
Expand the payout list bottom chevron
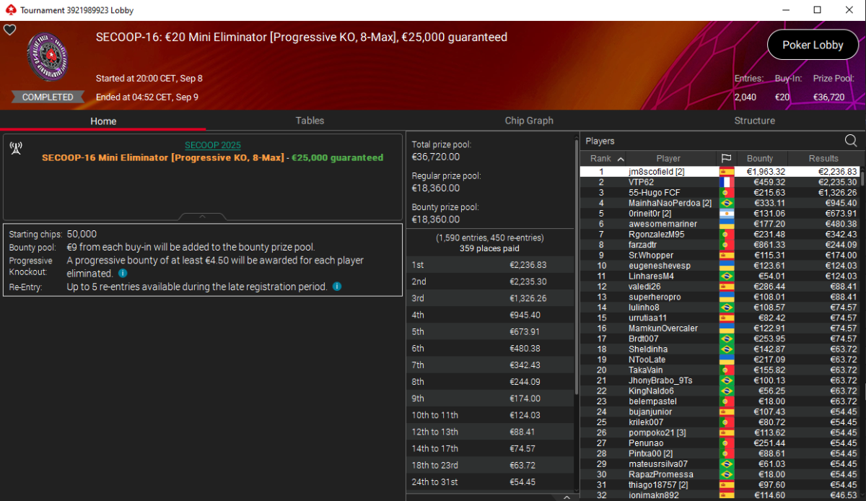[567, 497]
